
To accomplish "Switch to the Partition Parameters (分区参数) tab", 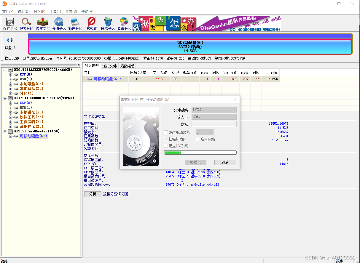I will (x=92, y=66).
